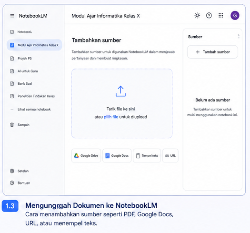Viewport: 250px width, 233px height.
Task: Click the Bank Soal notebook icon
Action: coord(12,83)
